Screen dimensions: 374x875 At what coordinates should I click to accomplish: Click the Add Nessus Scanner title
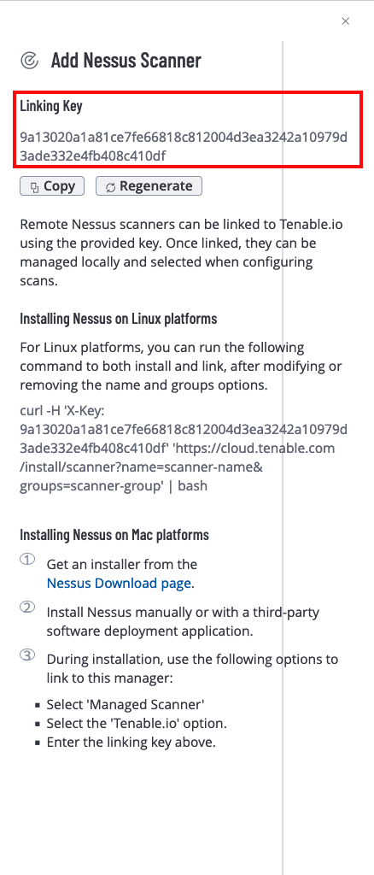pos(126,61)
